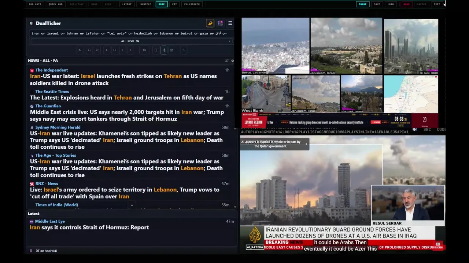Click the play ticker icon
Screen dimensions: 469x263
pos(107,50)
